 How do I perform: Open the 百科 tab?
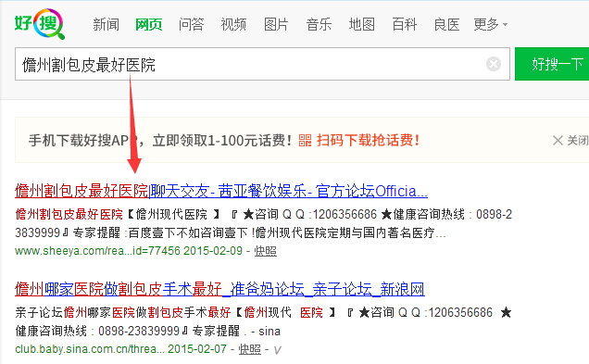coord(405,24)
